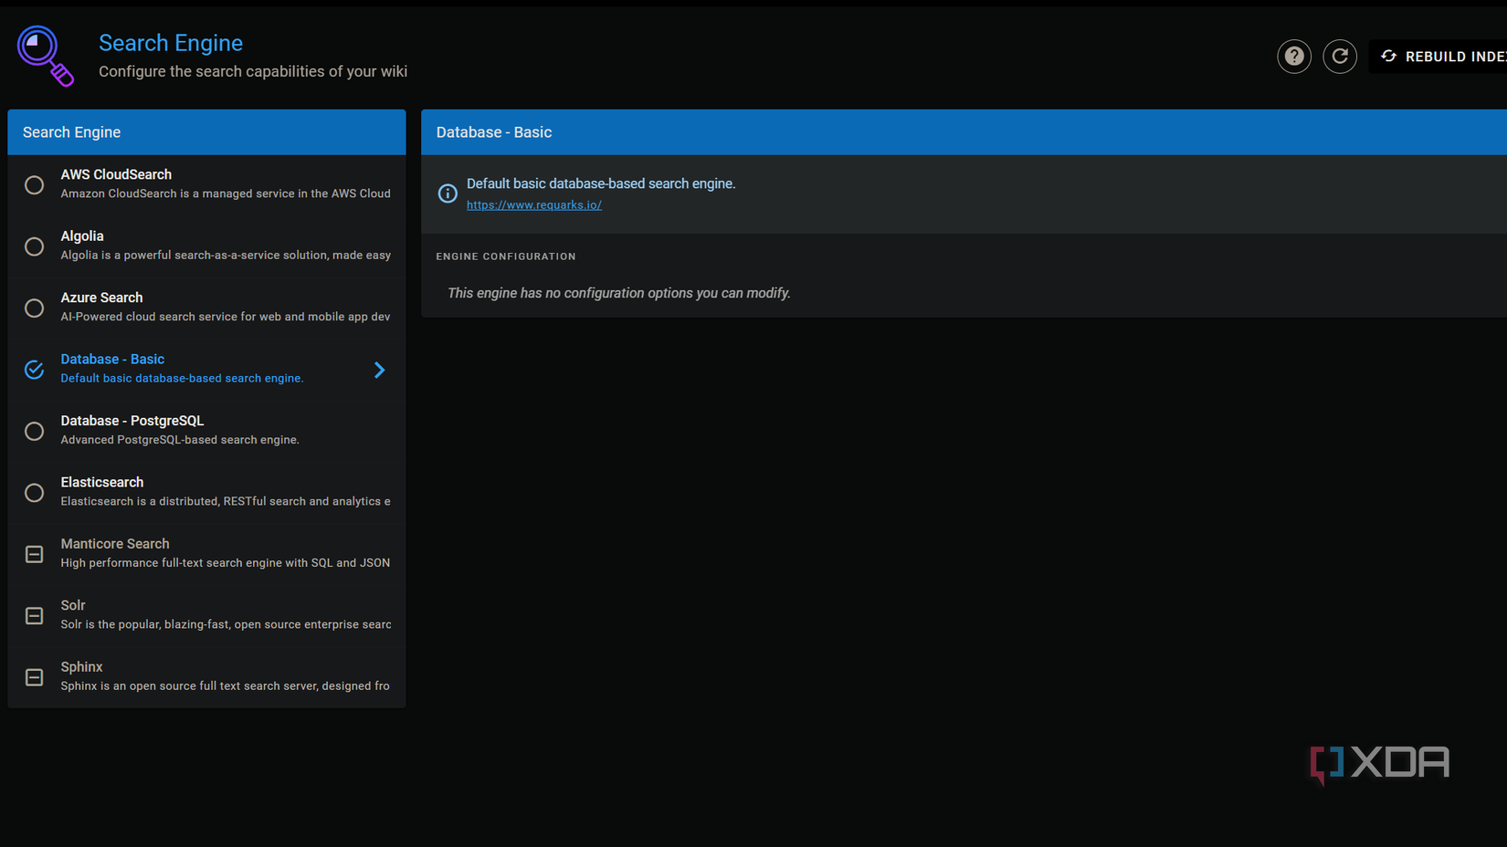Open the requarks.io link
The width and height of the screenshot is (1507, 847).
pyautogui.click(x=533, y=204)
